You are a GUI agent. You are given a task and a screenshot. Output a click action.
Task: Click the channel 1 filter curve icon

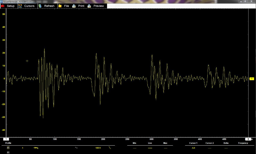(x=110, y=148)
